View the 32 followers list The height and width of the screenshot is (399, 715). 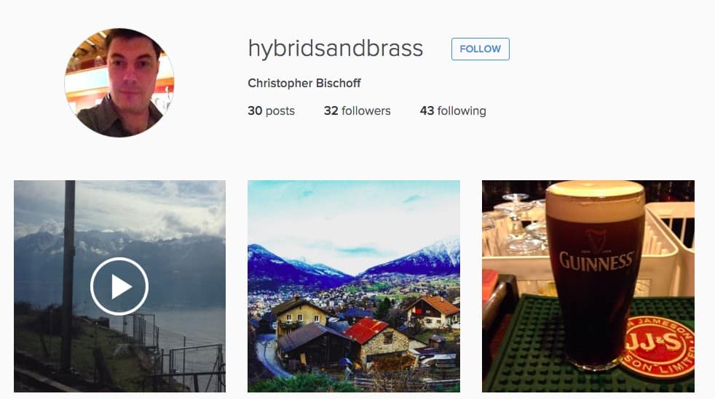click(x=357, y=110)
